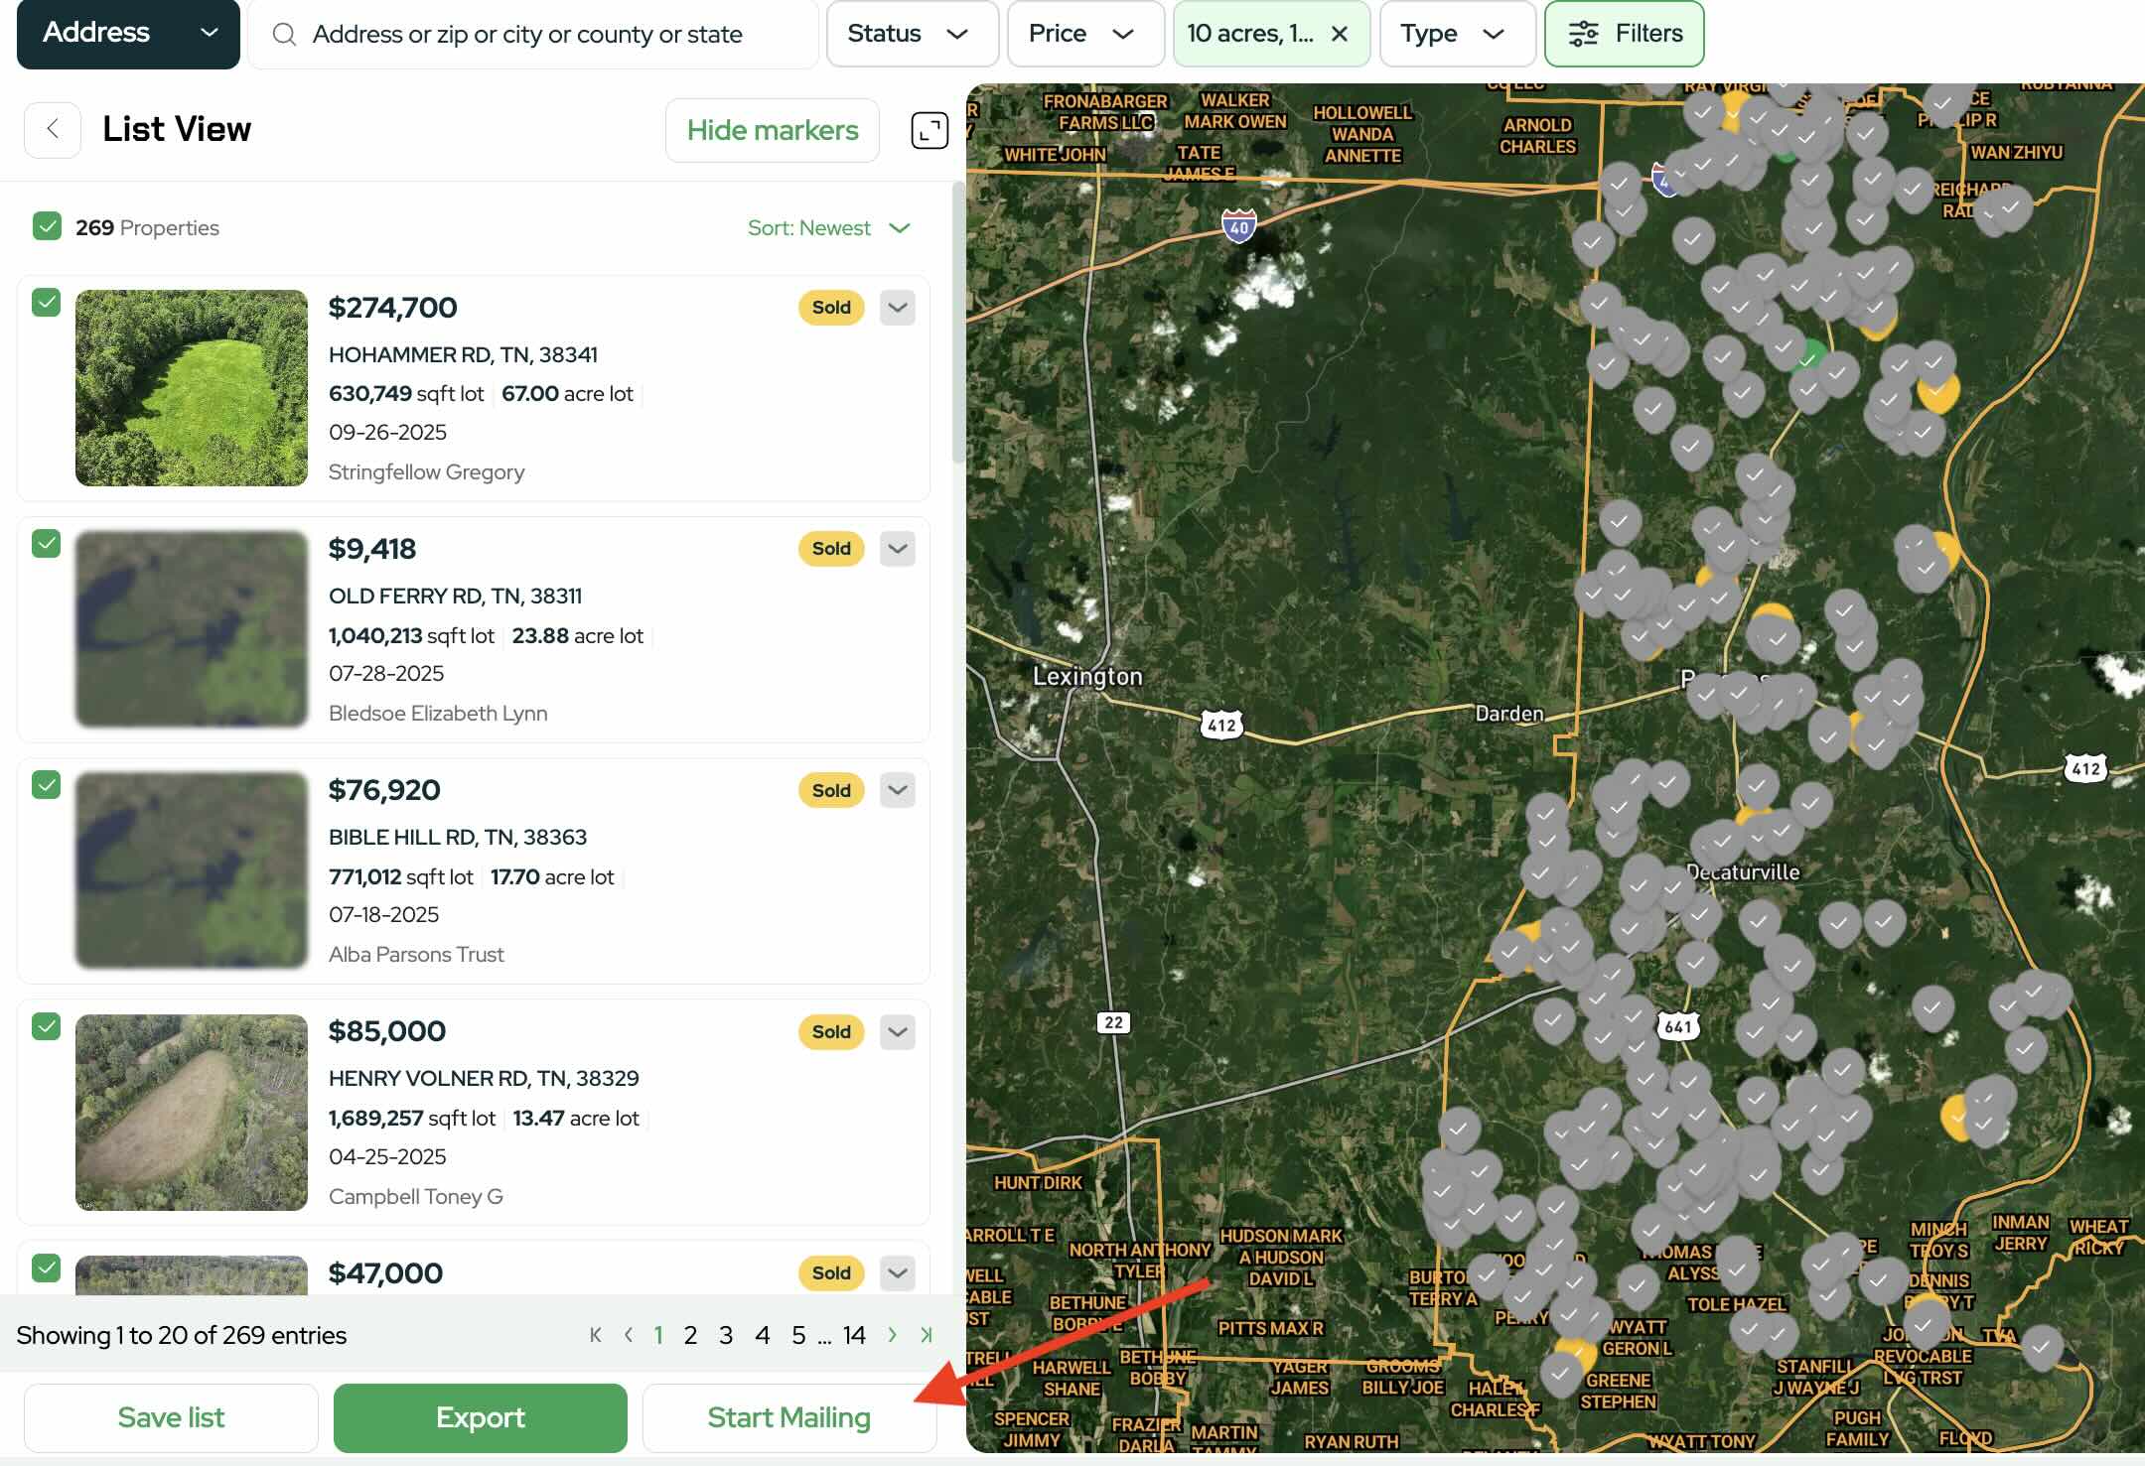The image size is (2145, 1466).
Task: Click the Hide markers button
Action: click(772, 130)
